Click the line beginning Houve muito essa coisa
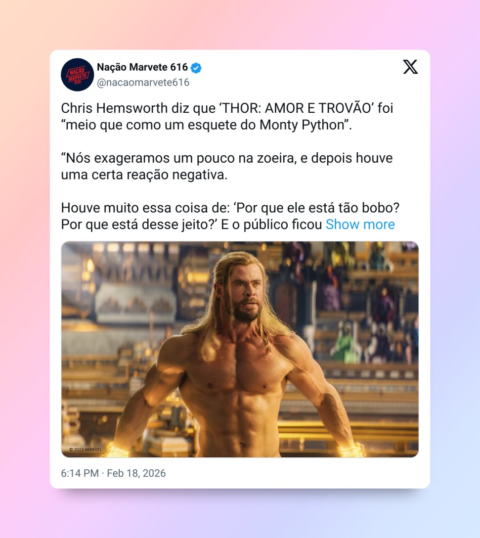Viewport: 480px width, 538px height. click(x=230, y=208)
